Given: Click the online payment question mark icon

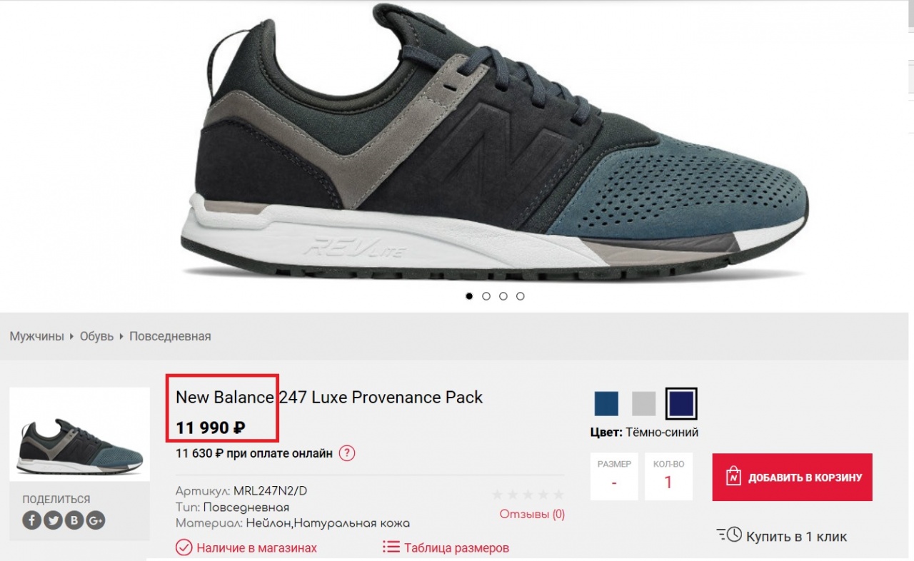Looking at the screenshot, I should [347, 453].
